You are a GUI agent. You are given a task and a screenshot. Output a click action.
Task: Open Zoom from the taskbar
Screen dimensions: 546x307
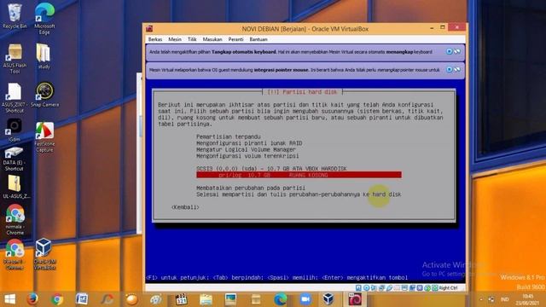(305, 299)
